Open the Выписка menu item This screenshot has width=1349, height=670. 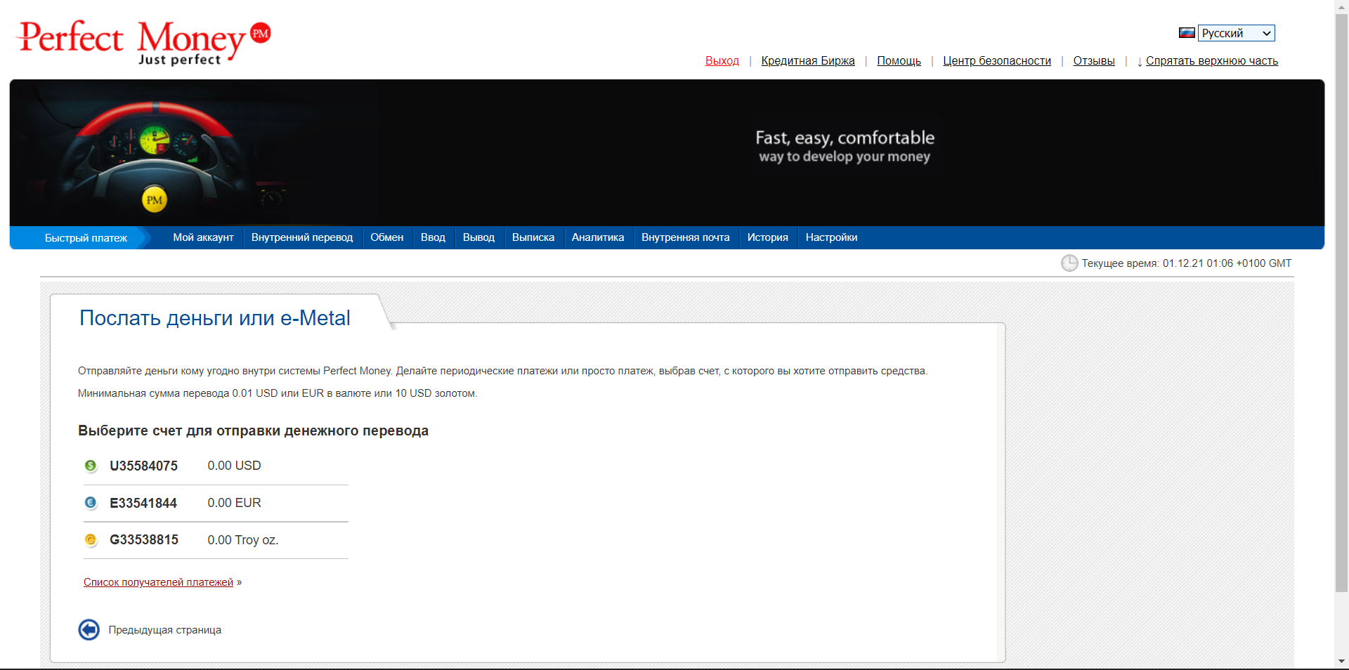pos(533,237)
